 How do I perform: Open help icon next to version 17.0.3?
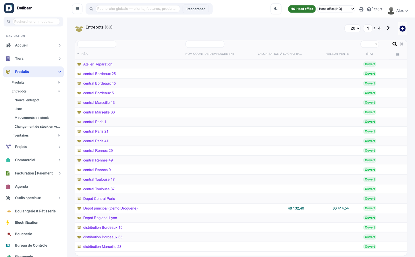point(370,9)
